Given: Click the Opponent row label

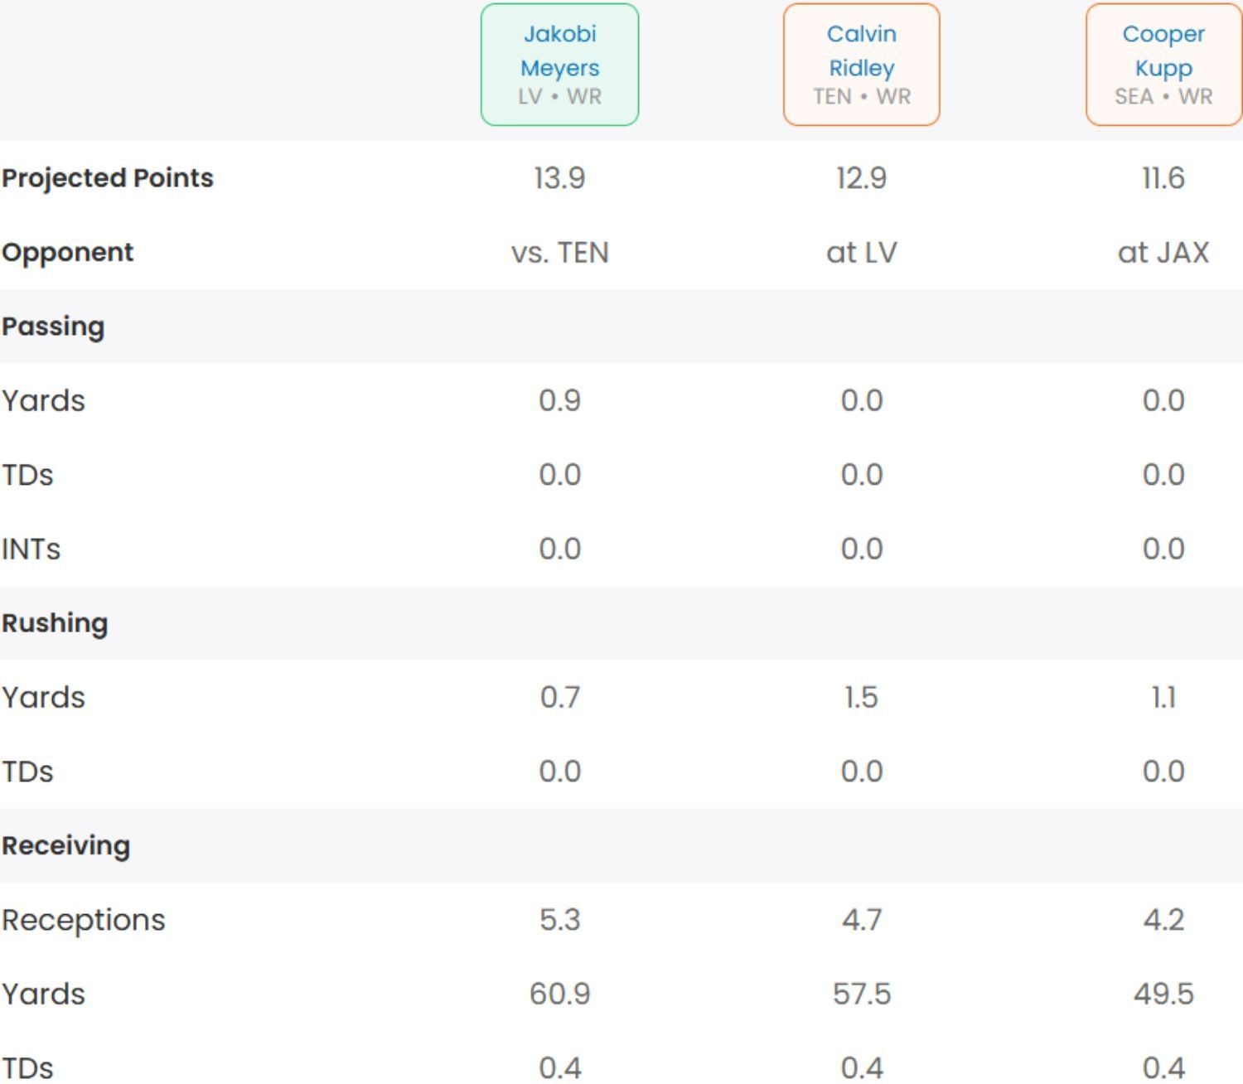Looking at the screenshot, I should click(x=67, y=252).
